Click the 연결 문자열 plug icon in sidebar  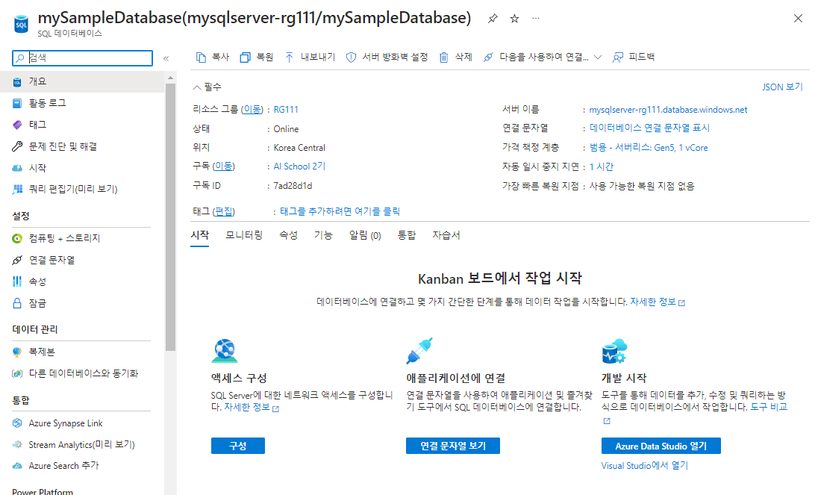[x=17, y=260]
